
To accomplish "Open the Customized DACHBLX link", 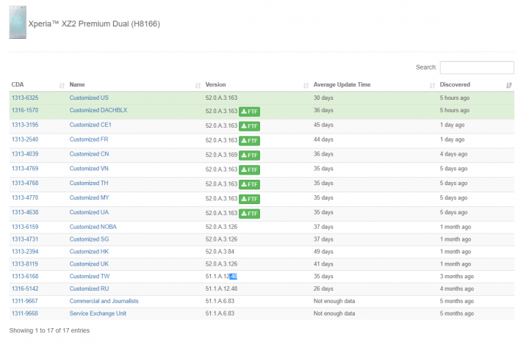I will pyautogui.click(x=98, y=110).
